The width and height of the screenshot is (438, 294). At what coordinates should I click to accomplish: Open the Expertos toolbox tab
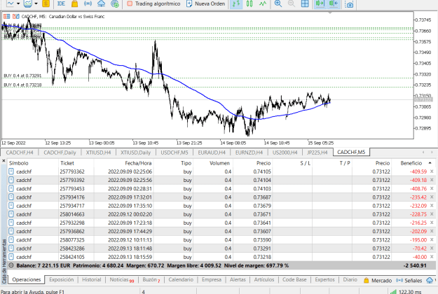coord(324,280)
